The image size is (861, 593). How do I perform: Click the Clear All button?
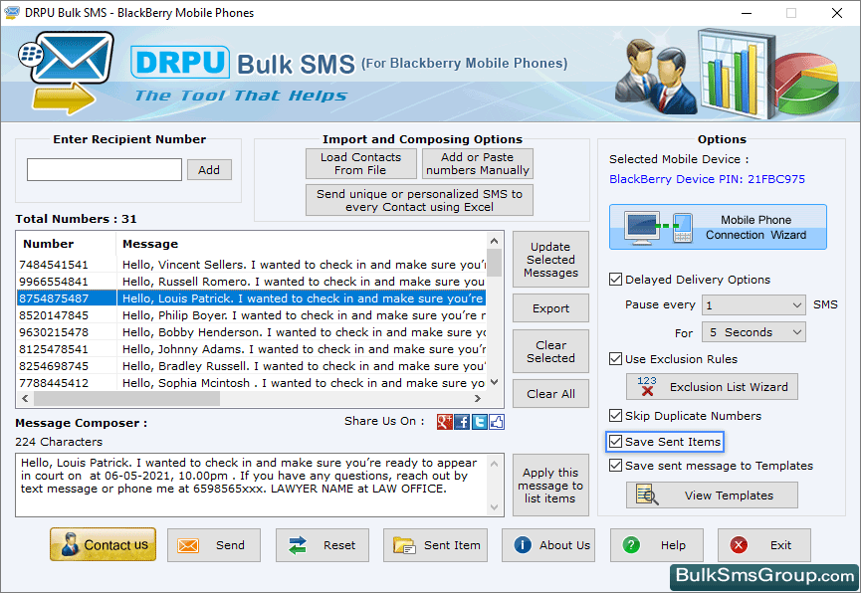550,394
